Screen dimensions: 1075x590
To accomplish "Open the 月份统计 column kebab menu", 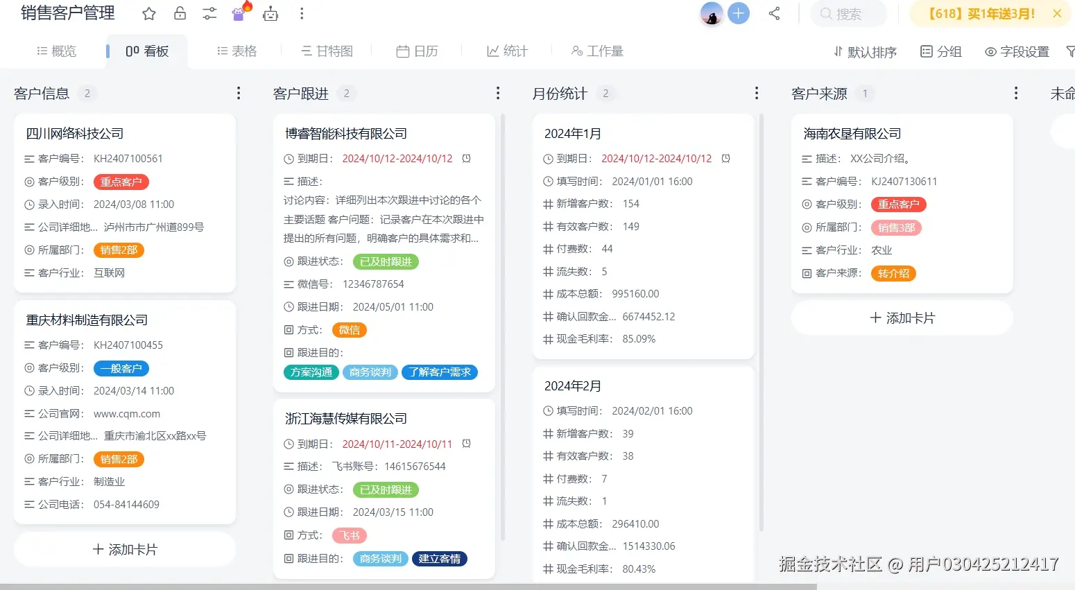I will (x=756, y=92).
